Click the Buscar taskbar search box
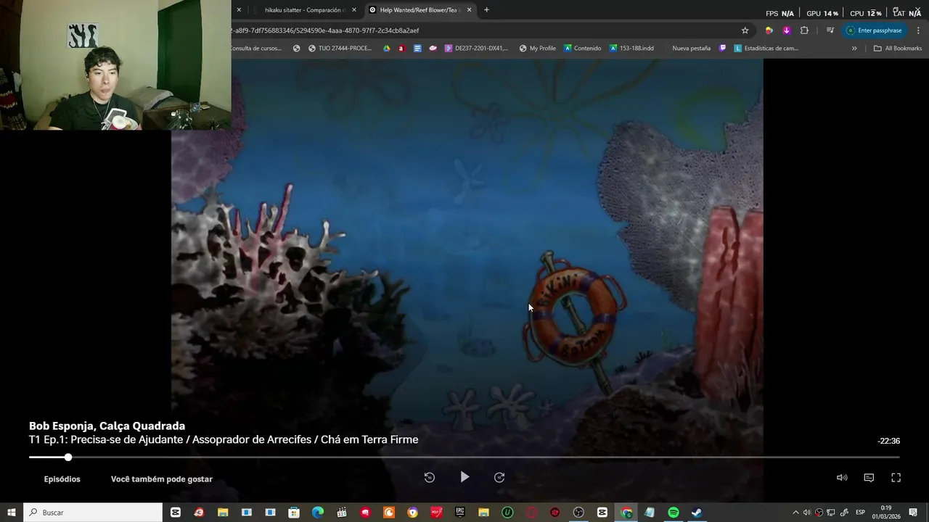This screenshot has height=522, width=929. tap(93, 513)
